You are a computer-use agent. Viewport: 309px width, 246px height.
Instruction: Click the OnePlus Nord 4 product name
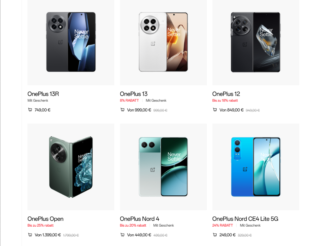coord(140,219)
